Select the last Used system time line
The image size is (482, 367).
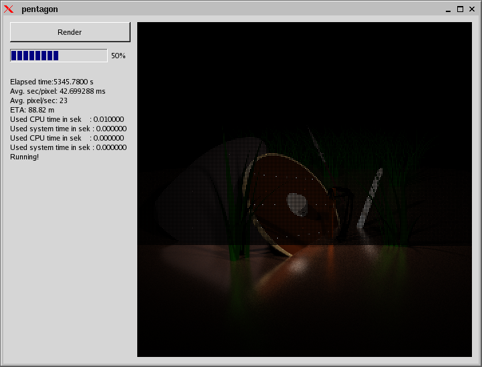(x=68, y=147)
